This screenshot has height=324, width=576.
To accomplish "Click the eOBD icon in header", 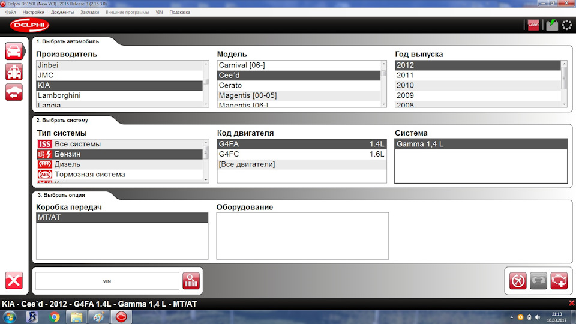I will pos(533,25).
